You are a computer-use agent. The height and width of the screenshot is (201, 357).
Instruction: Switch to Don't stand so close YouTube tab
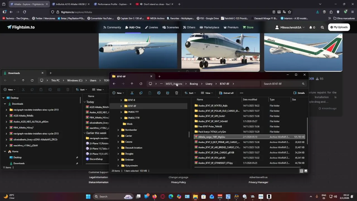(x=155, y=4)
